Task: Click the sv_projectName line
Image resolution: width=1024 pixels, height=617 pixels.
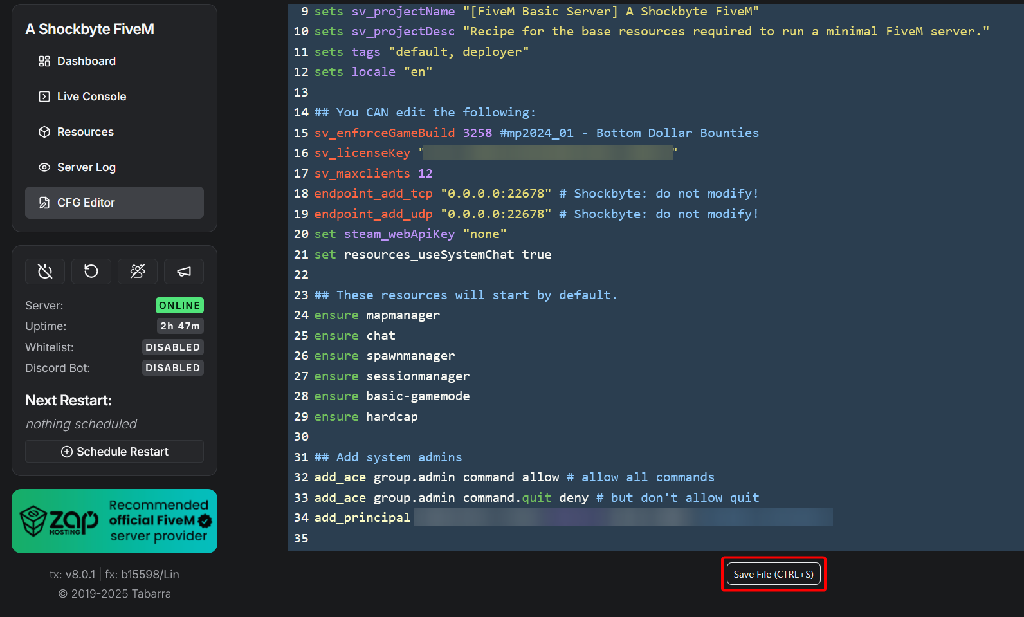Action: click(x=536, y=12)
